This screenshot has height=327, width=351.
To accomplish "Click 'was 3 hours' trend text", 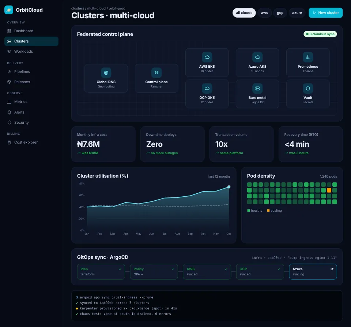I will click(x=299, y=153).
